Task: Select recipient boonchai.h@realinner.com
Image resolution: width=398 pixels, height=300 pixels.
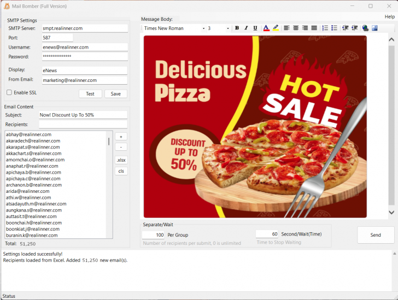Action: click(34, 223)
